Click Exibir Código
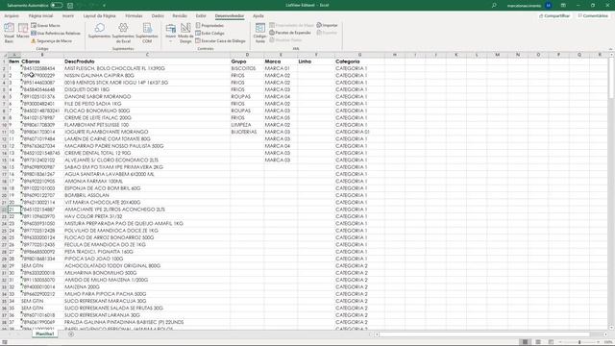This screenshot has height=346, width=615. click(x=209, y=34)
